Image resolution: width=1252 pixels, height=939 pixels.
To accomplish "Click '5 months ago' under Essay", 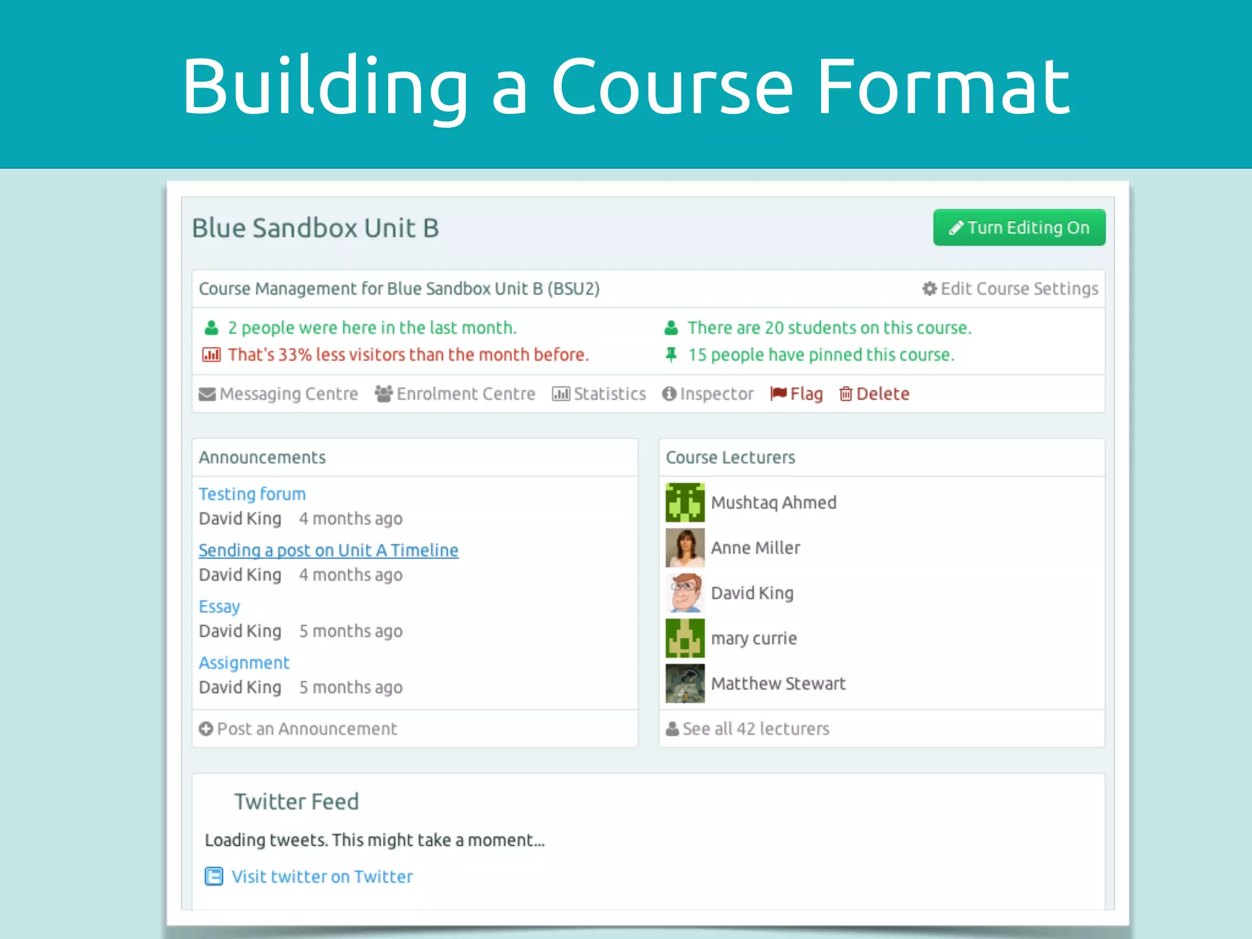I will [x=351, y=631].
